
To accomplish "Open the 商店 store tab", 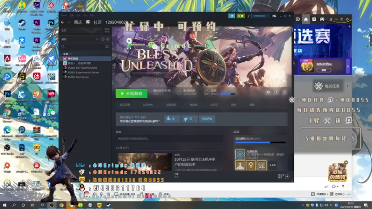I will coord(78,22).
